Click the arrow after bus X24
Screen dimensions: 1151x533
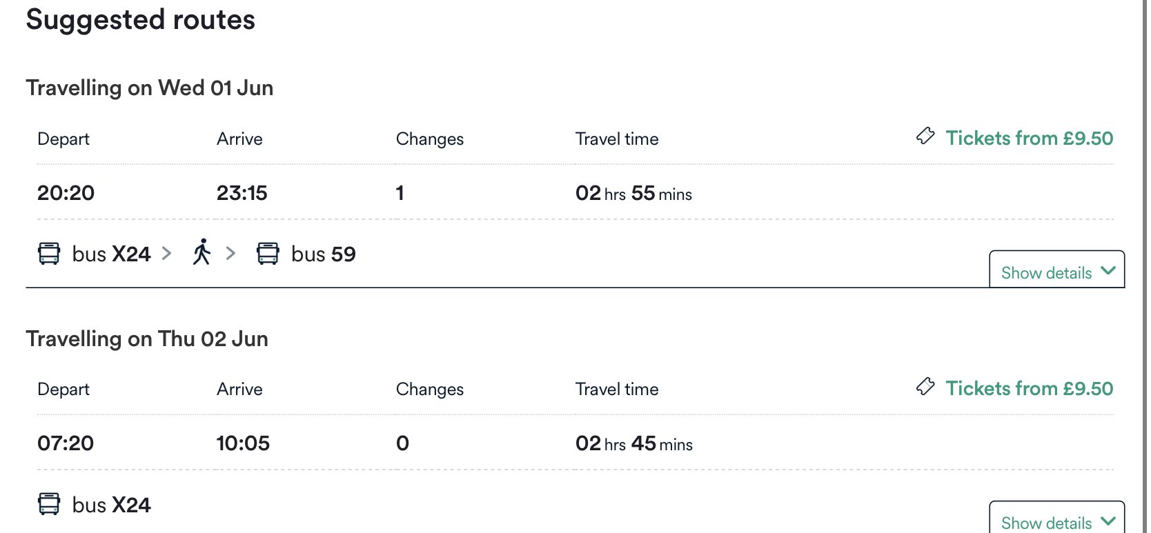pyautogui.click(x=166, y=254)
